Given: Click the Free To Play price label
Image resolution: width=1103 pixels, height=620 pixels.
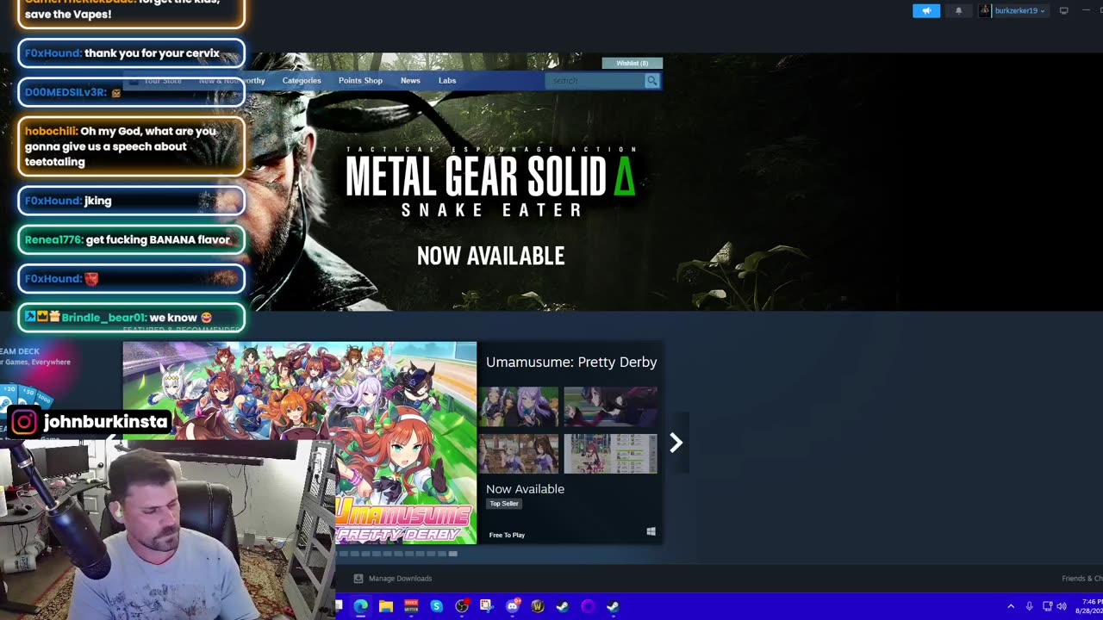Looking at the screenshot, I should [x=507, y=536].
